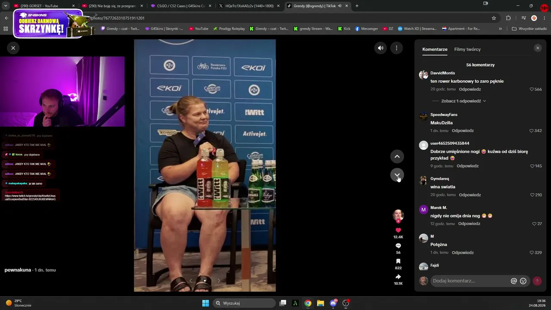Switch to the CS:GO / CS2 Cases tab
Image resolution: width=551 pixels, height=310 pixels.
(181, 6)
